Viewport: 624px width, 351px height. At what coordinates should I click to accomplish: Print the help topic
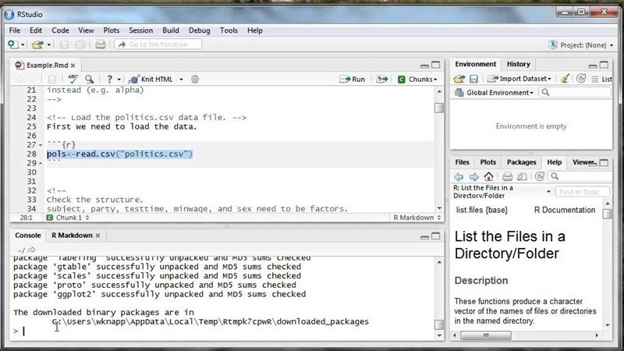507,176
